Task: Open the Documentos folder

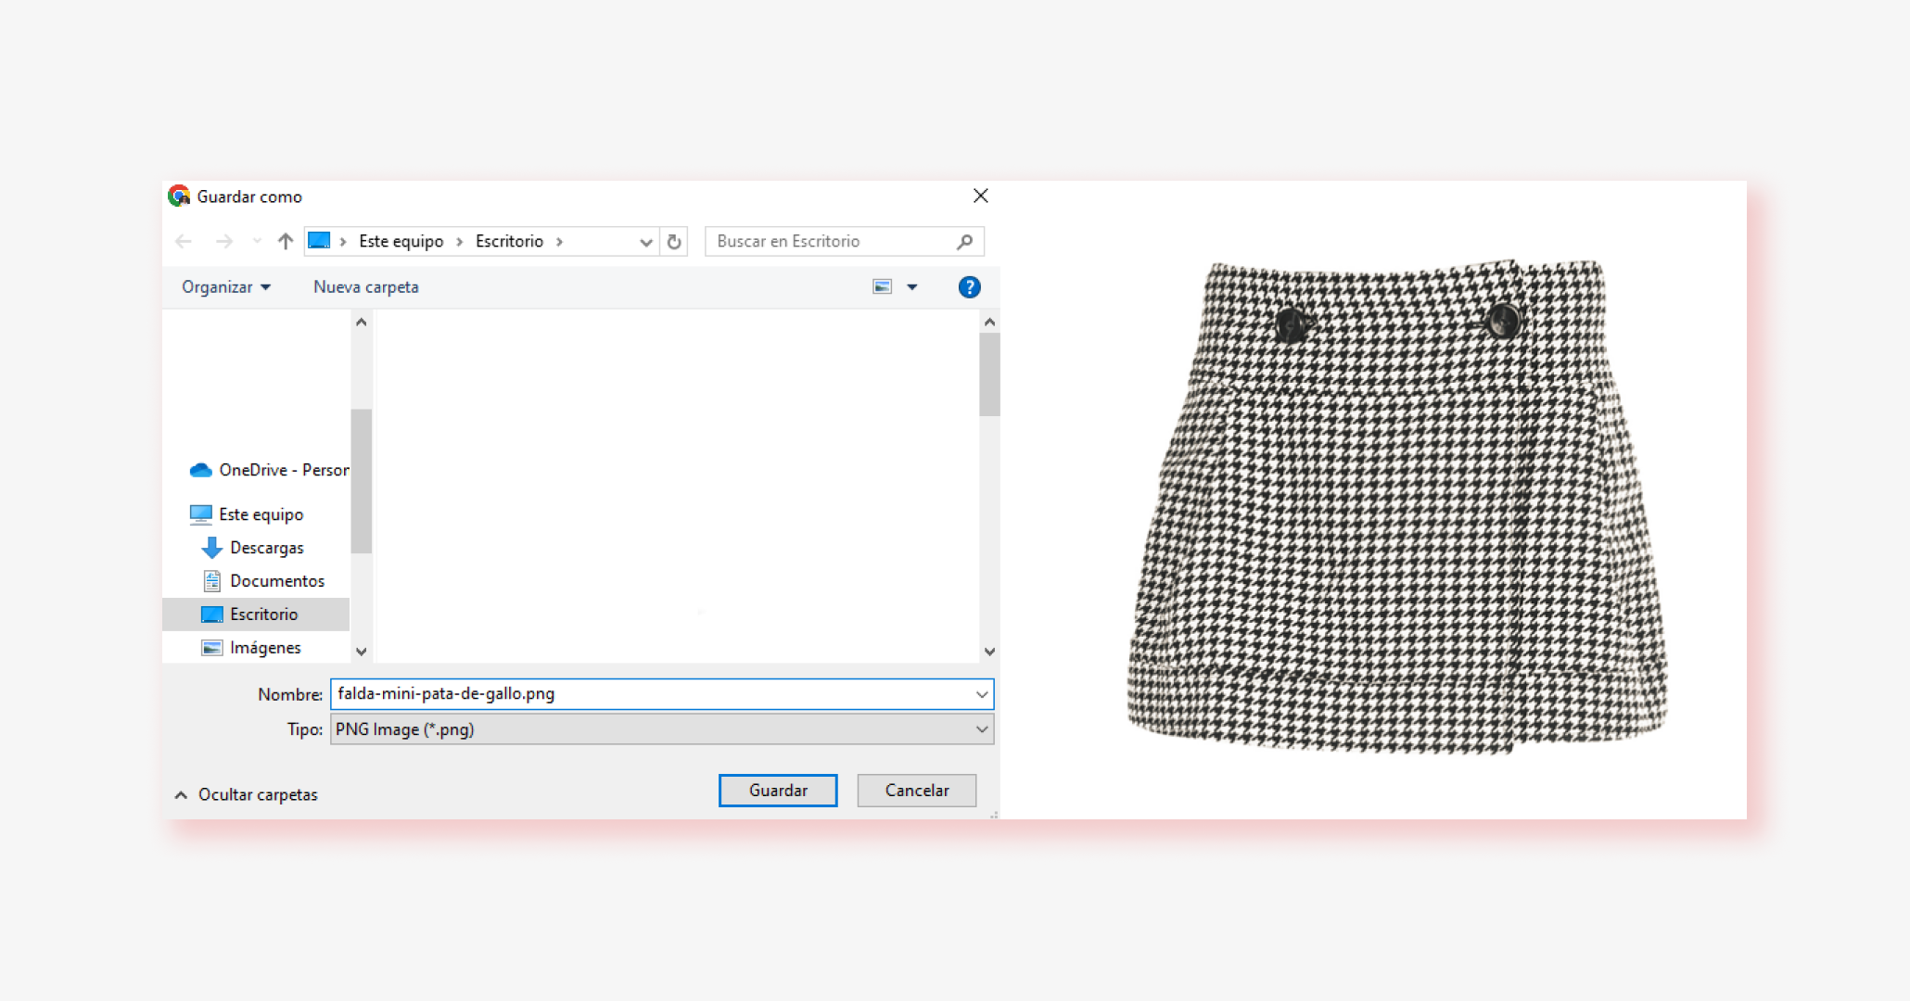Action: (x=276, y=581)
